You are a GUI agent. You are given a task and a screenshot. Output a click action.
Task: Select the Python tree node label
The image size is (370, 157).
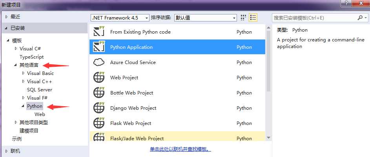pos(35,106)
